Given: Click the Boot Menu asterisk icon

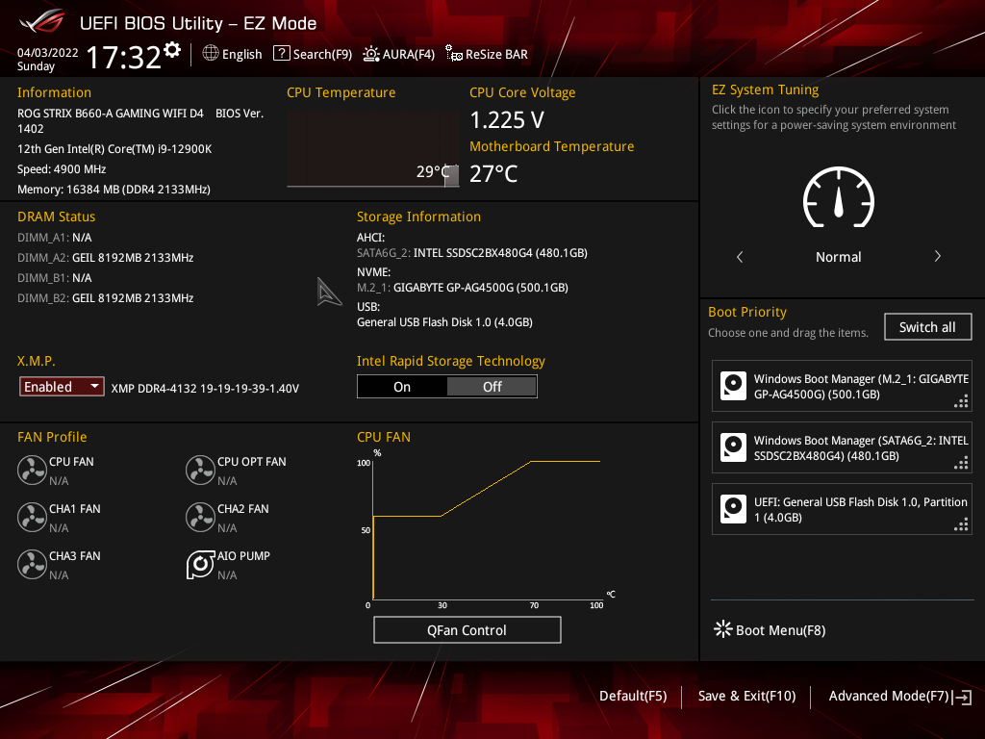Looking at the screenshot, I should (x=723, y=629).
